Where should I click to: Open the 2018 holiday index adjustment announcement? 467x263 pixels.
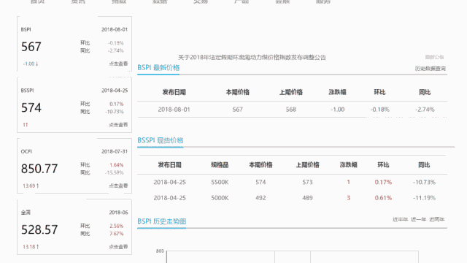(252, 57)
